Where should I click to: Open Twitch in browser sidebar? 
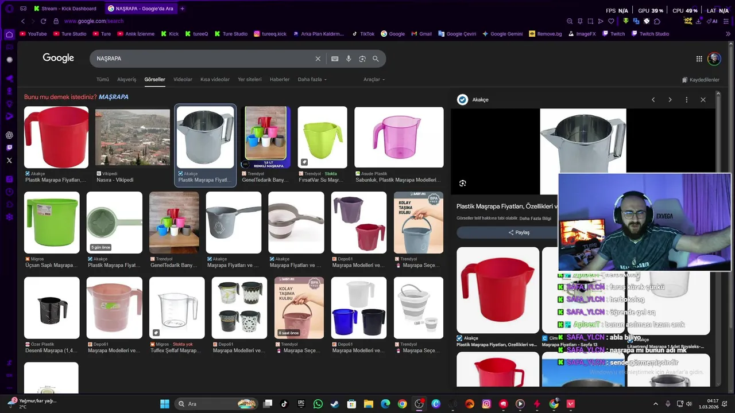pyautogui.click(x=9, y=148)
